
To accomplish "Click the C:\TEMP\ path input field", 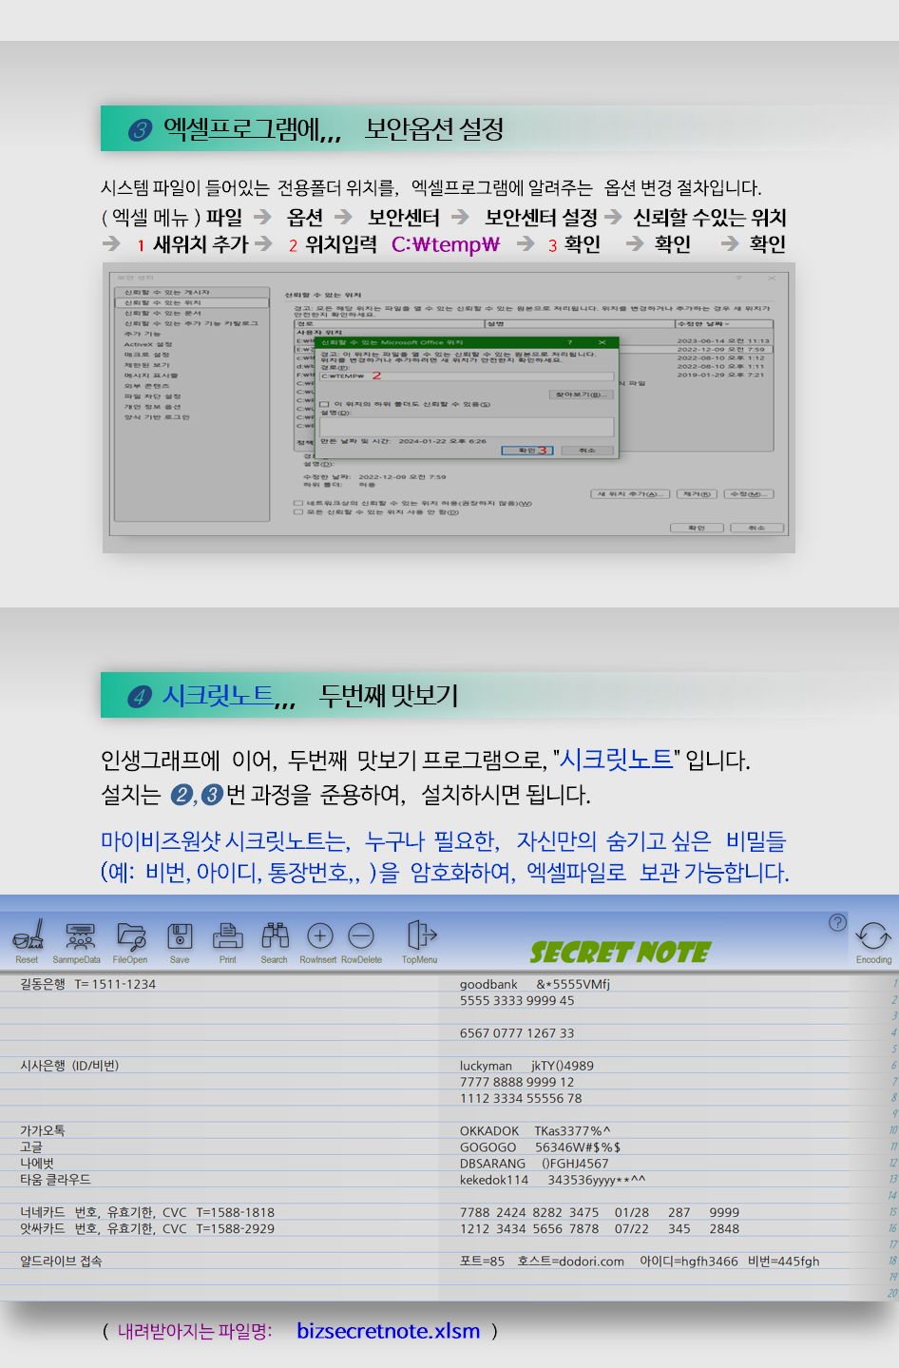I will (466, 376).
